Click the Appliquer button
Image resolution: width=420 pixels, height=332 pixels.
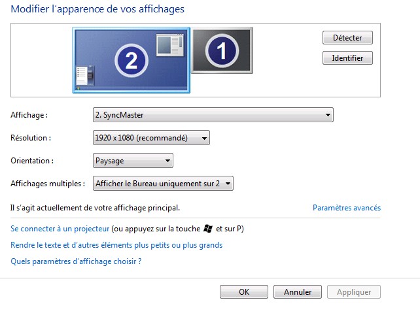(353, 292)
